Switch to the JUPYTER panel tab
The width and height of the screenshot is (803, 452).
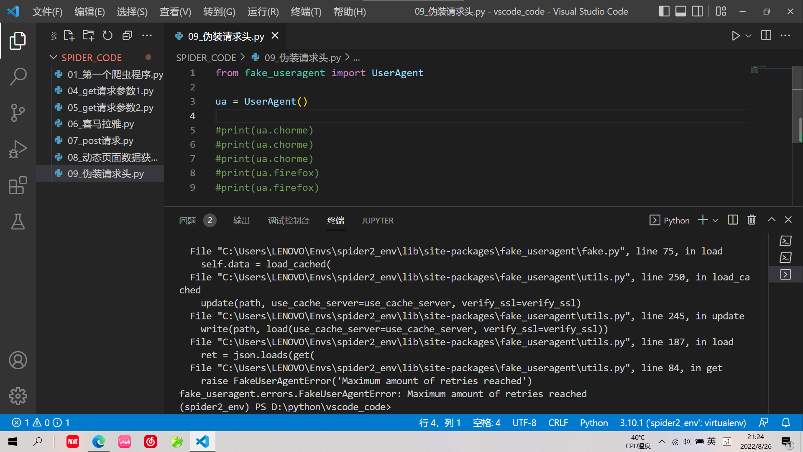pos(377,221)
